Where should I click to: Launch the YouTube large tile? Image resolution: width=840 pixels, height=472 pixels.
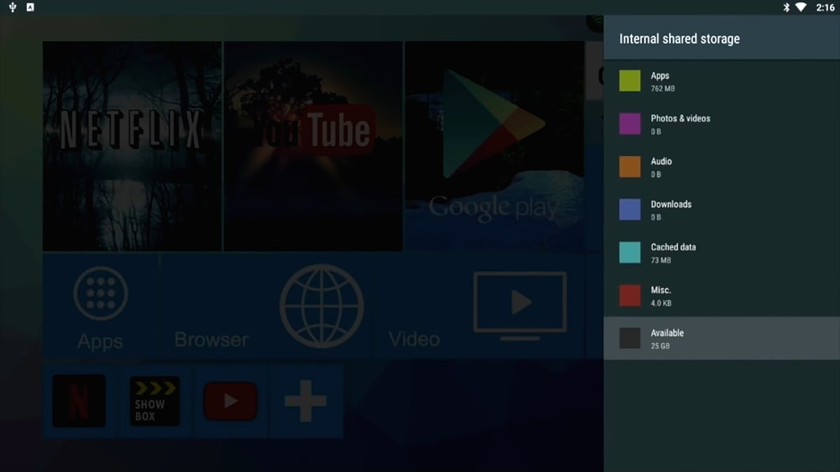(313, 145)
